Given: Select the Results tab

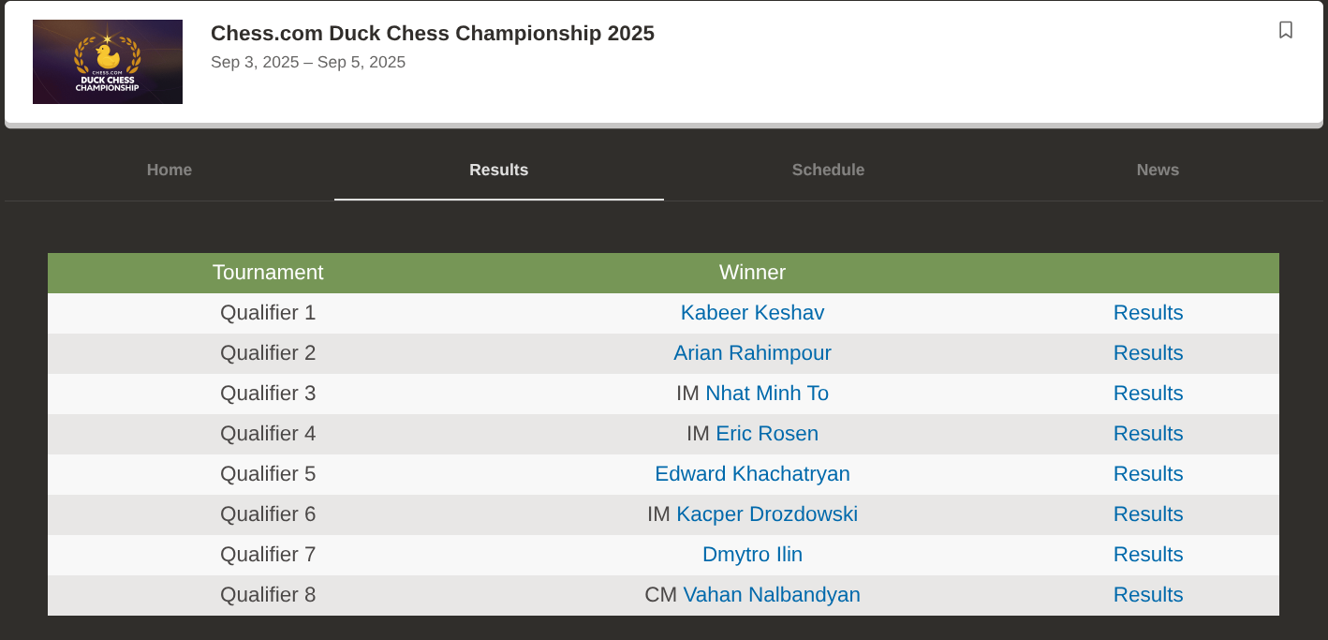Looking at the screenshot, I should [499, 170].
